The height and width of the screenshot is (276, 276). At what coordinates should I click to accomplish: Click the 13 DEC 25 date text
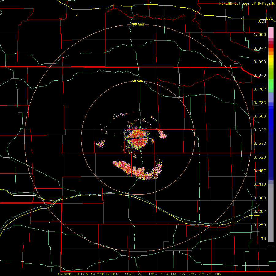click(192, 274)
